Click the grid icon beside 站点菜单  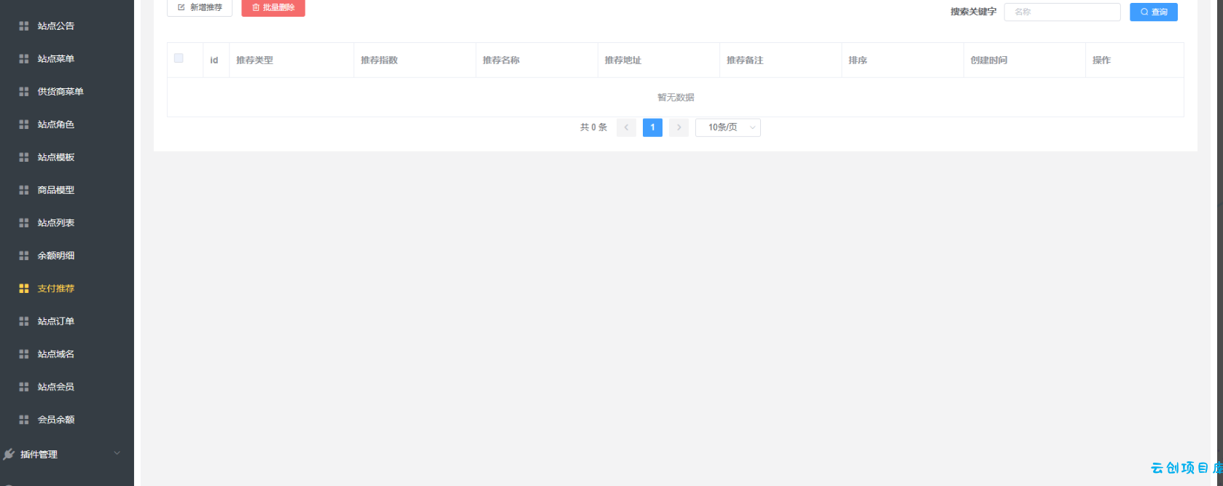point(24,59)
